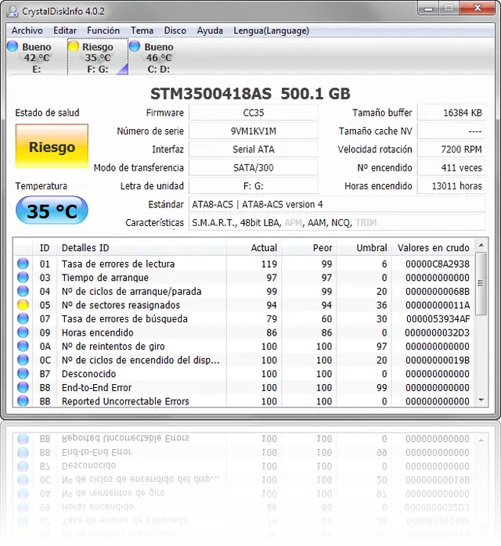Screen dimensions: 501x546
Task: Click blue status orb of attribute 0C
Action: pyautogui.click(x=23, y=360)
